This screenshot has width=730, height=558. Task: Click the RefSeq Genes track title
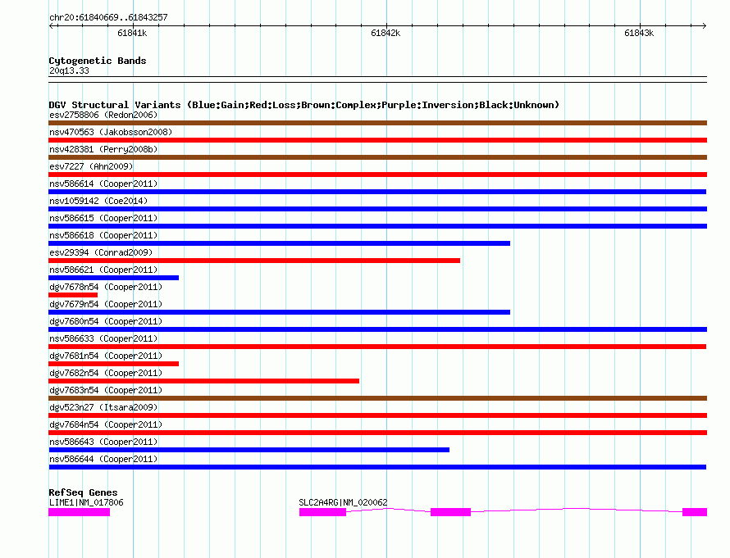point(83,492)
